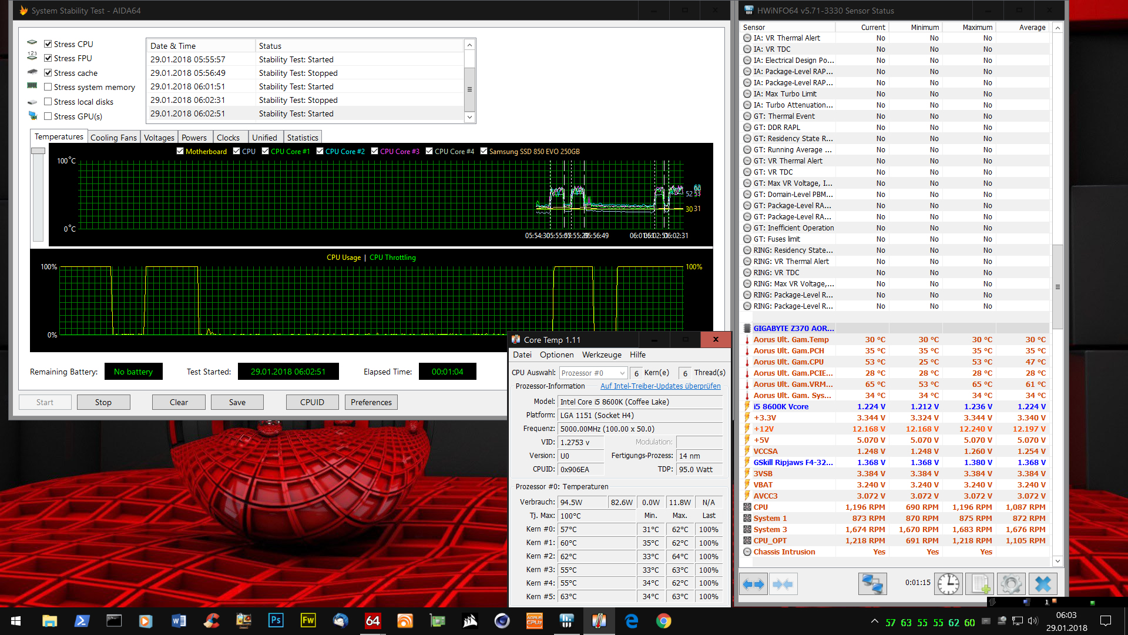Click Intel driver updates link
Viewport: 1128px width, 635px height.
click(x=660, y=386)
